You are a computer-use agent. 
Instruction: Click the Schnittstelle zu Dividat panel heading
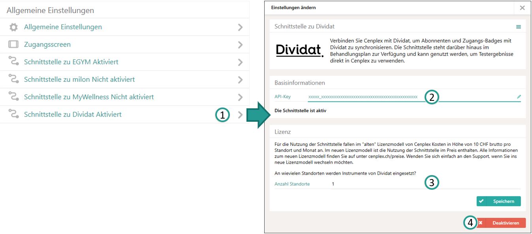(x=305, y=26)
